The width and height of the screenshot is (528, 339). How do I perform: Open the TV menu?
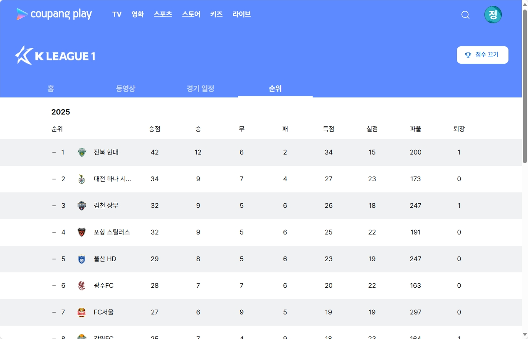tap(117, 14)
